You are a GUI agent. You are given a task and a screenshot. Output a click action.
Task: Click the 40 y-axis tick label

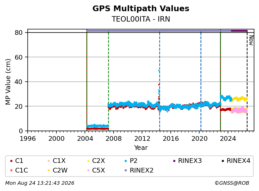click(19, 82)
